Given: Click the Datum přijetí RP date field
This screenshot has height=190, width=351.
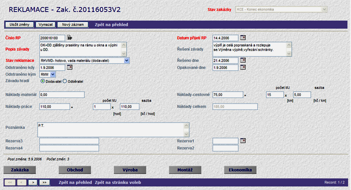Looking at the screenshot, I should [226, 38].
